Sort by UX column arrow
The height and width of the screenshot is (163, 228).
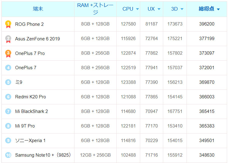click(159, 9)
